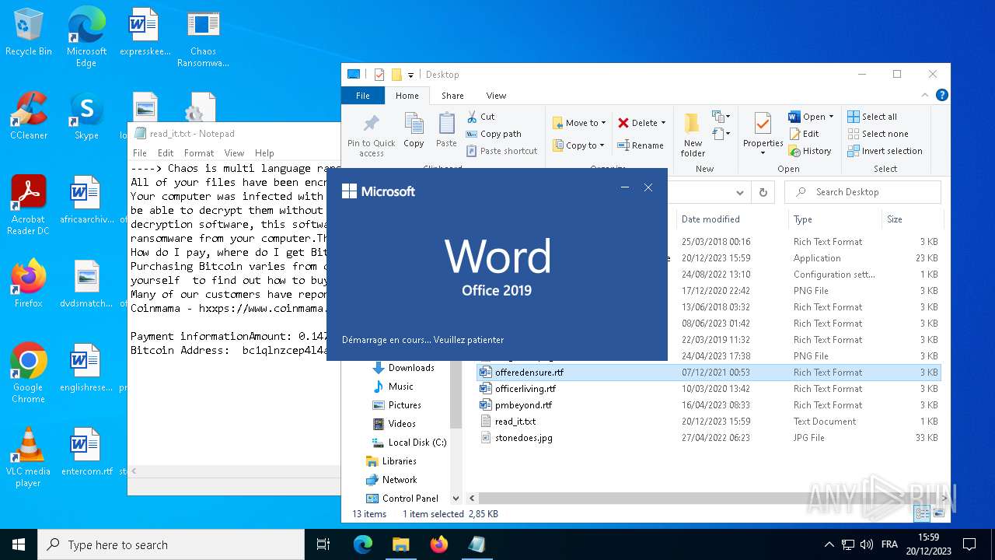Open Skype desktop shortcut

click(x=86, y=117)
